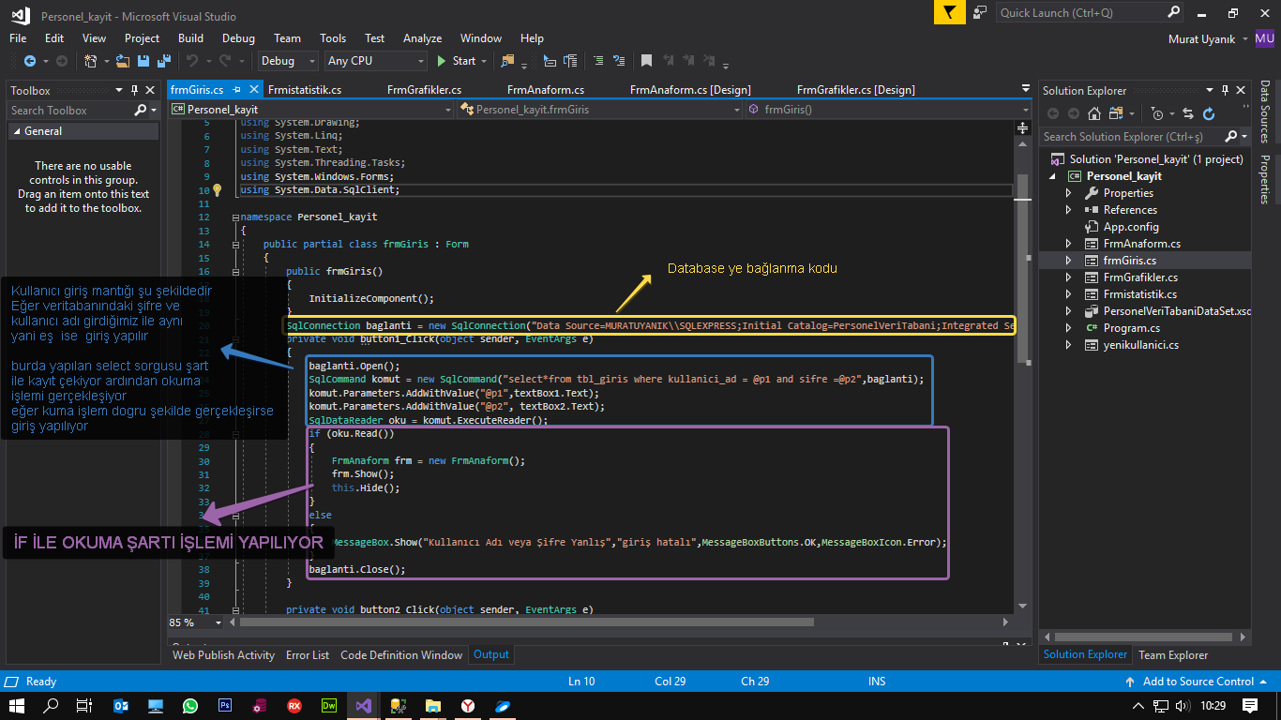Open the Start button dropdown arrow
Screen dimensions: 1281x720
pyautogui.click(x=484, y=61)
